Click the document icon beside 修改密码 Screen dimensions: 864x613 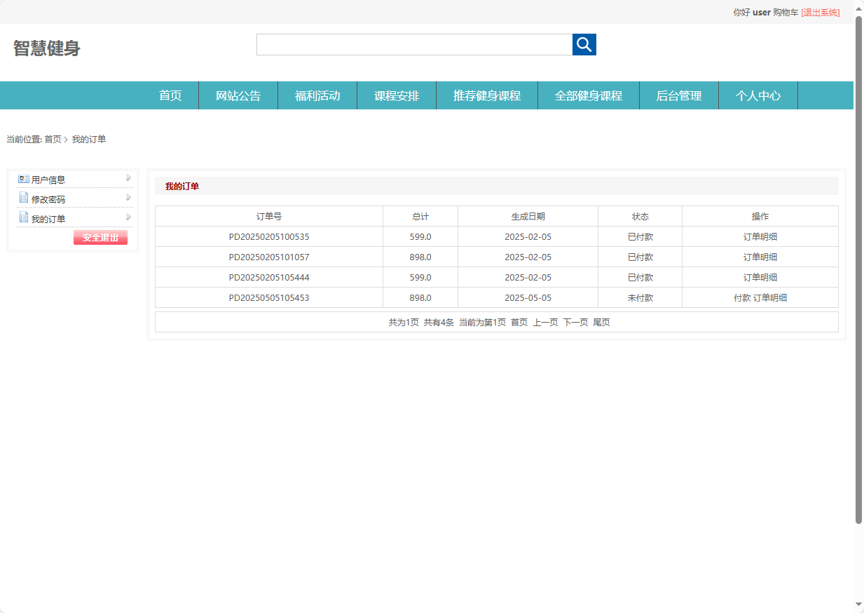[x=22, y=198]
